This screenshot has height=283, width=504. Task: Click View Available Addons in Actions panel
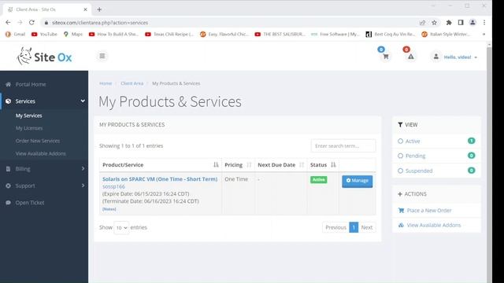(x=434, y=226)
